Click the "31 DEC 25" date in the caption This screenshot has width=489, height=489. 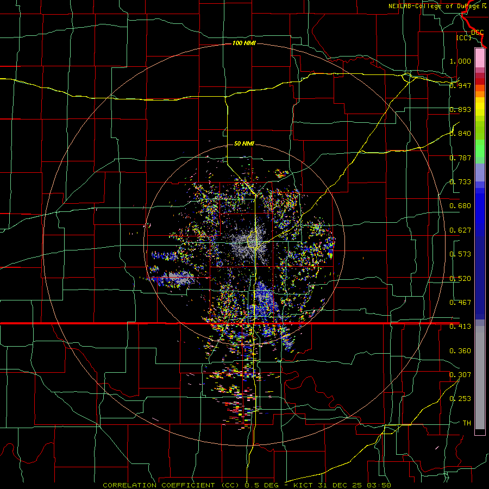click(340, 485)
